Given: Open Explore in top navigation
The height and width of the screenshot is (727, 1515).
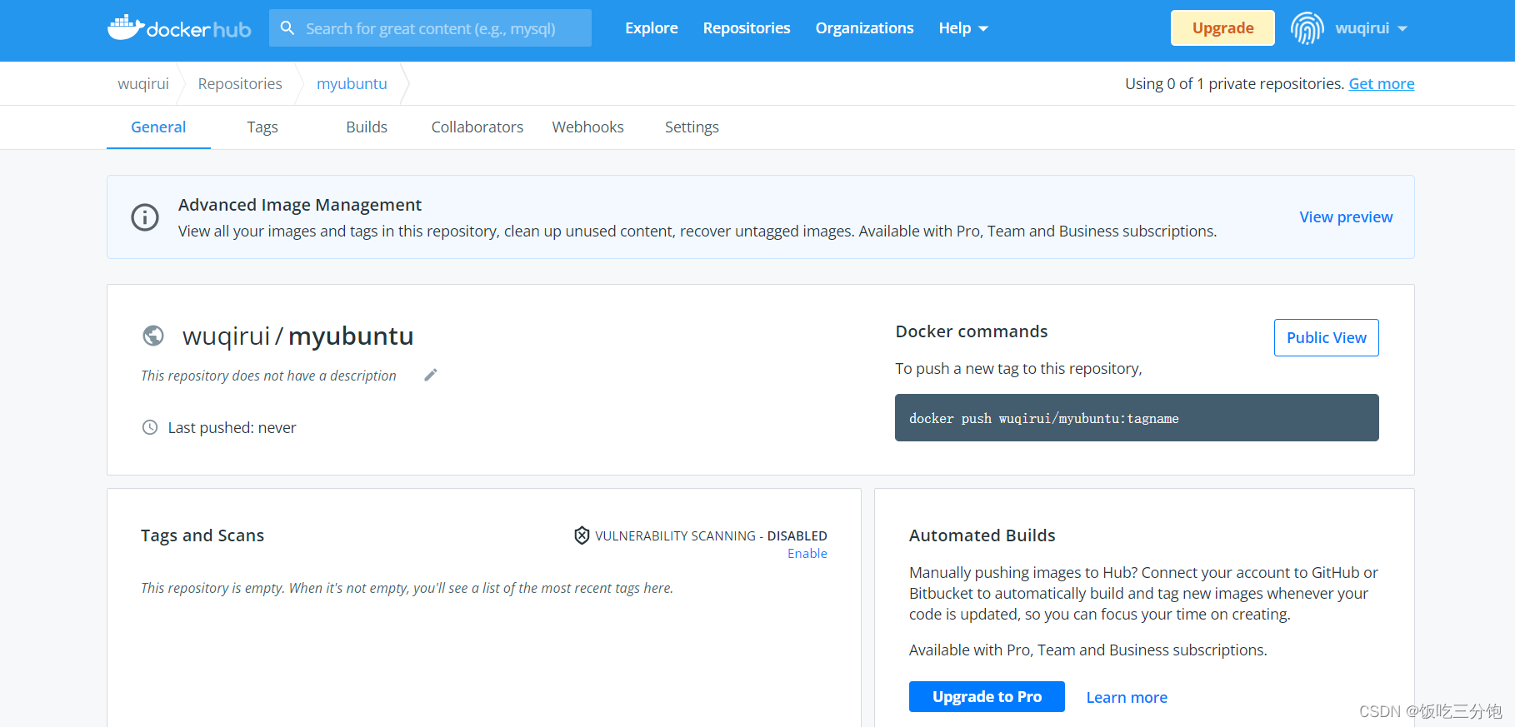Looking at the screenshot, I should point(652,28).
